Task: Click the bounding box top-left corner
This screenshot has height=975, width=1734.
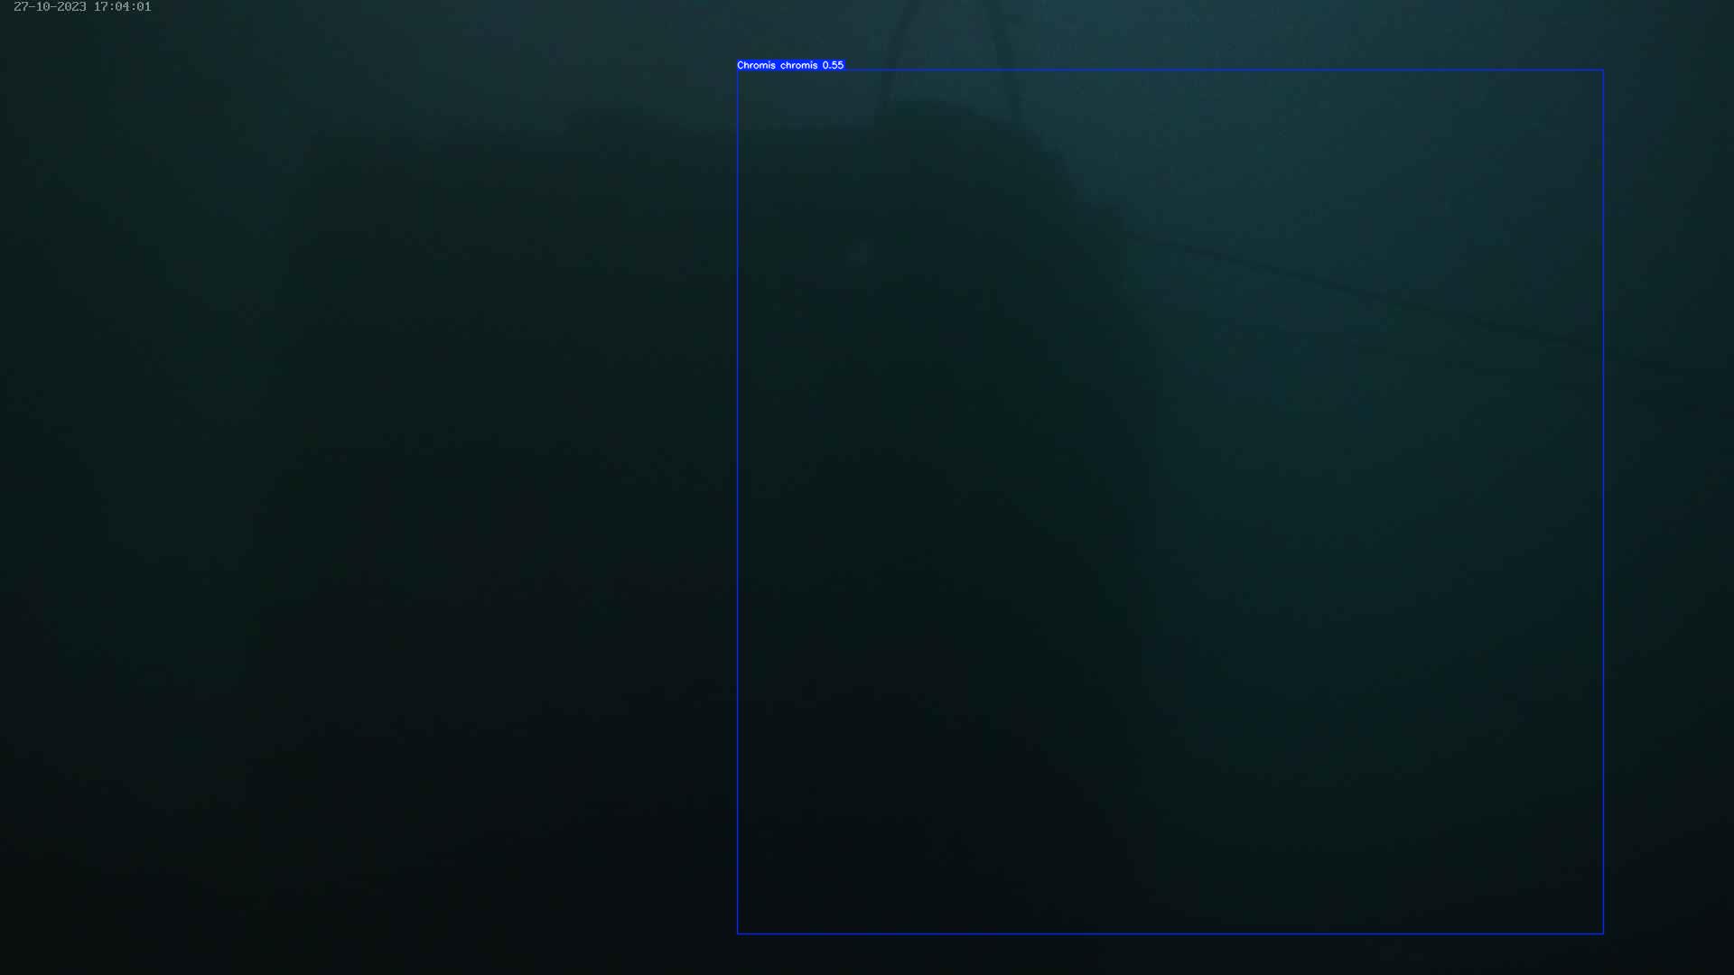Action: point(738,70)
